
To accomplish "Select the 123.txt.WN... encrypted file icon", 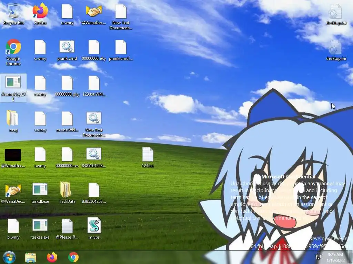I will pos(94,86).
